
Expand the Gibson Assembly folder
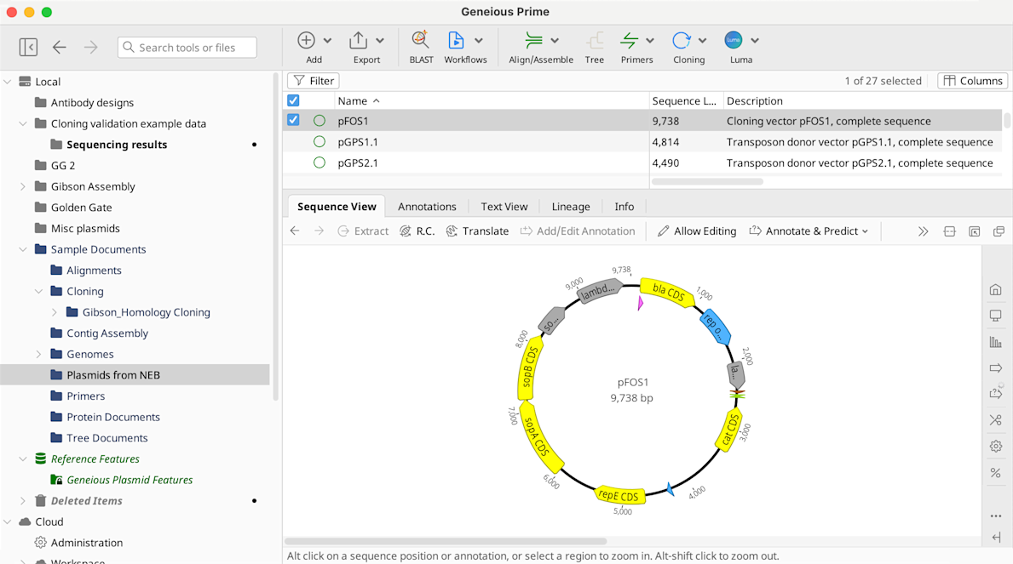pos(23,186)
